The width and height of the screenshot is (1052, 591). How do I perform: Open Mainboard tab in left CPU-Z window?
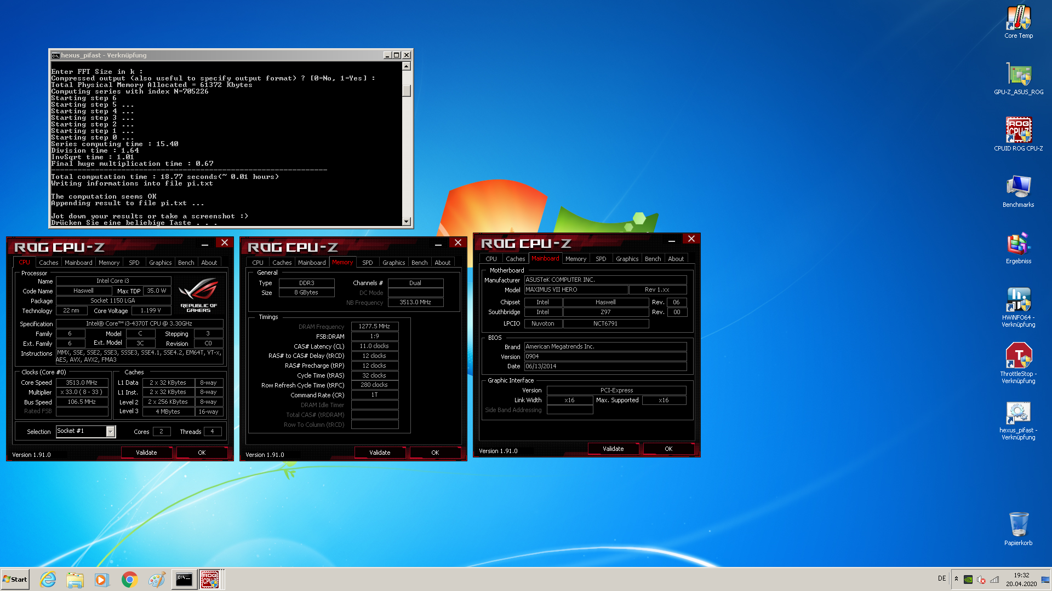[x=78, y=263]
